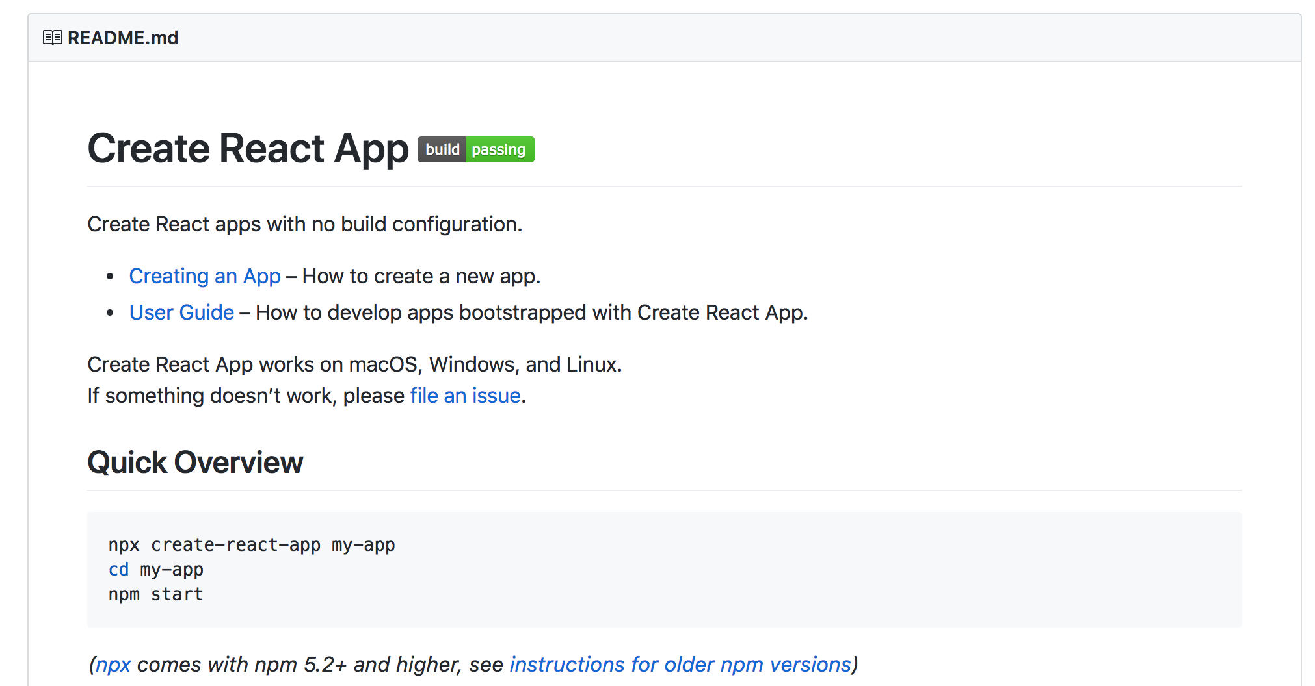Viewport: 1315px width, 686px height.
Task: Click the text How to create a new app
Action: click(421, 276)
